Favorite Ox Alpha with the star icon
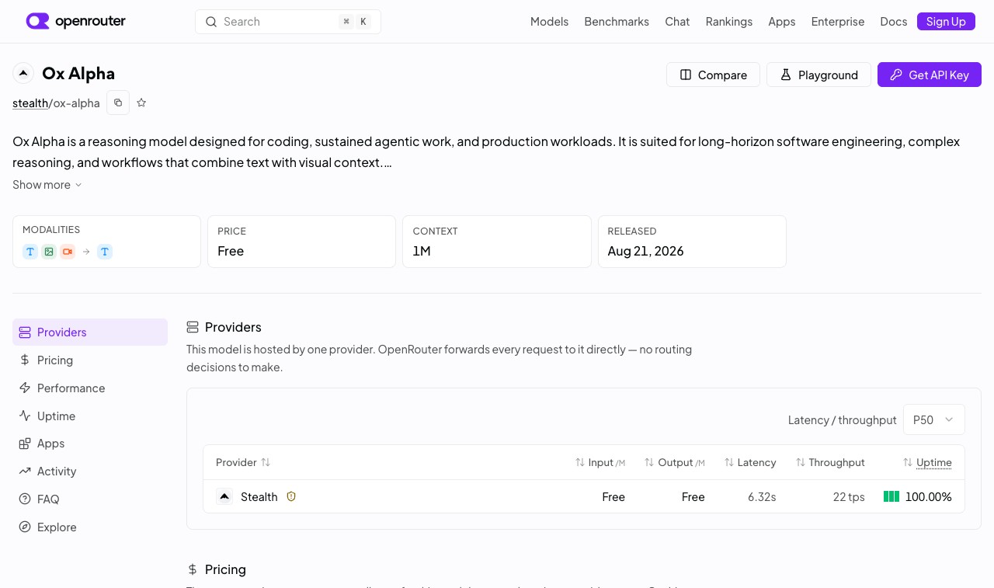The height and width of the screenshot is (588, 994). (x=141, y=103)
